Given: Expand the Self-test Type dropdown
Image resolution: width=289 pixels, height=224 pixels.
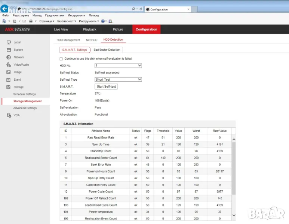Looking at the screenshot, I should coord(118,80).
